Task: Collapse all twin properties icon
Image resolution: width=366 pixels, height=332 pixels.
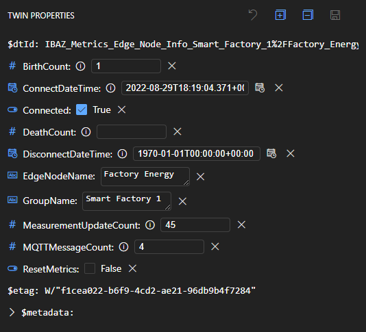Action: [x=308, y=15]
